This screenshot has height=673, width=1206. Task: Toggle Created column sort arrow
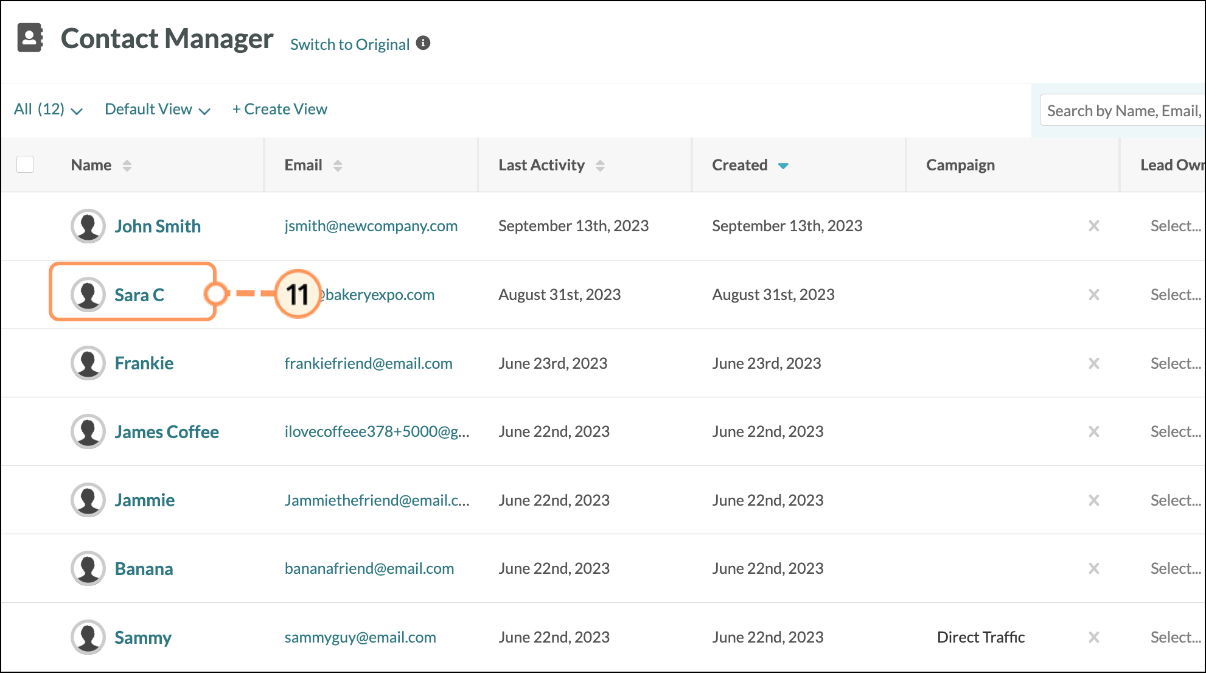[x=783, y=166]
